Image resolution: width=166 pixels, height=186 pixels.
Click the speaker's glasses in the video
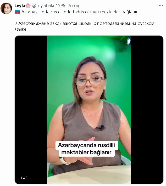[x=90, y=81]
